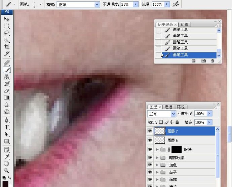Open brush 流量 slider arrow
The image size is (232, 187).
point(167,4)
